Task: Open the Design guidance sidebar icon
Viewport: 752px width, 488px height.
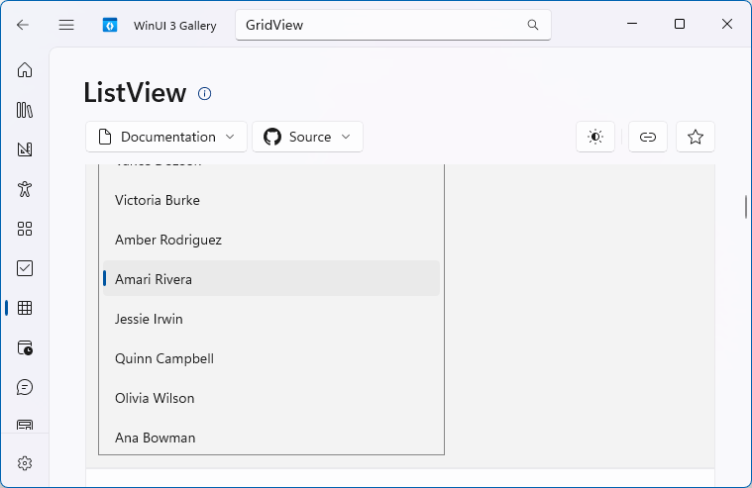Action: 25,149
